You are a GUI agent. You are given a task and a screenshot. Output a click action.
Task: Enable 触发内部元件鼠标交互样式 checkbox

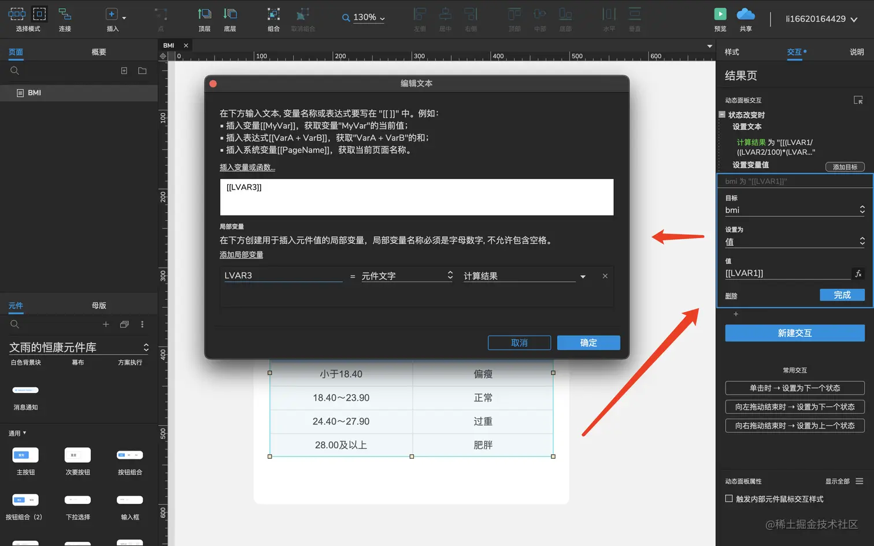(x=729, y=499)
